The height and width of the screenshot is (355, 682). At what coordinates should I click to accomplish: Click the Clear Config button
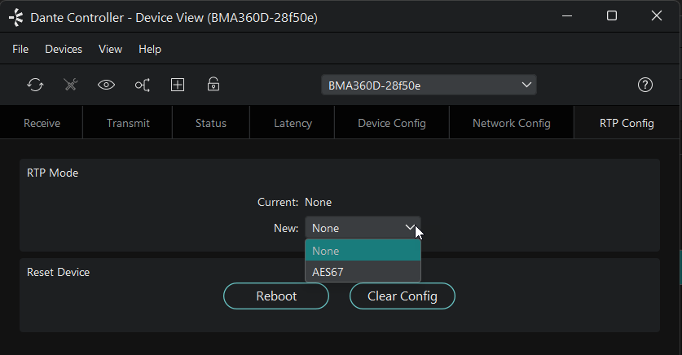point(403,296)
